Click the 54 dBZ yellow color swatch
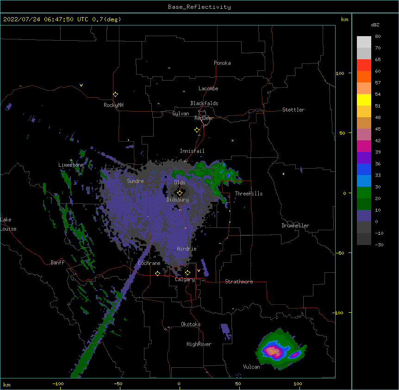399x390 pixels. coord(364,100)
